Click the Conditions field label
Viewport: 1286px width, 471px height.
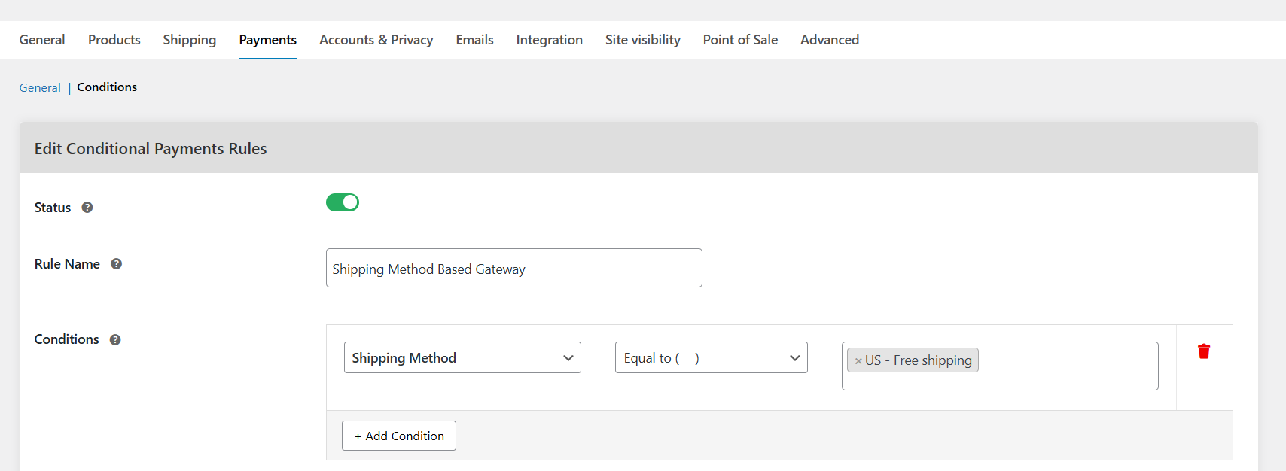coord(67,339)
